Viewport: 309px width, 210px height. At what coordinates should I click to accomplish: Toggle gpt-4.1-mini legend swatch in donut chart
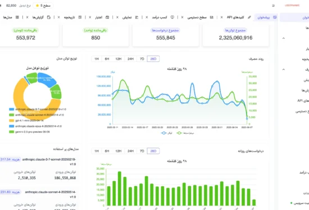coord(12,121)
